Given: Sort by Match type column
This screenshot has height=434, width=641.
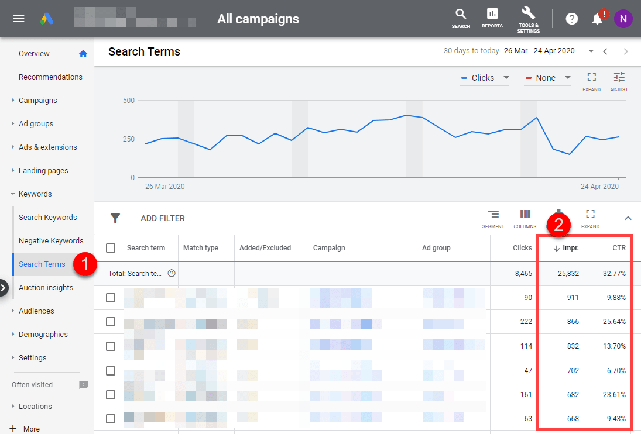Looking at the screenshot, I should coord(201,248).
